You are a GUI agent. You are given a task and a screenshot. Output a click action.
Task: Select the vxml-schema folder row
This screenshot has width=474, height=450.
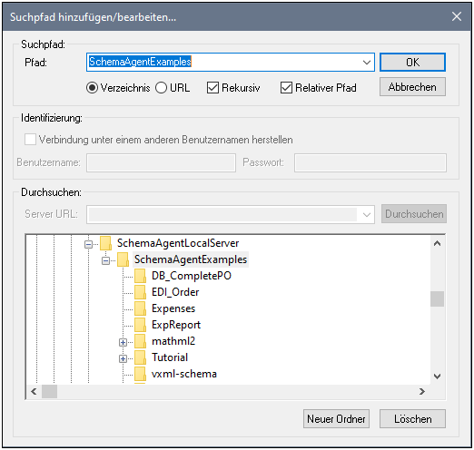click(184, 374)
